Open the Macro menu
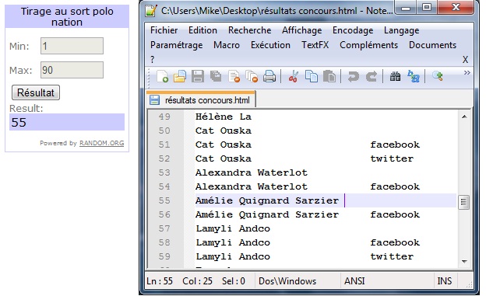 pyautogui.click(x=227, y=45)
